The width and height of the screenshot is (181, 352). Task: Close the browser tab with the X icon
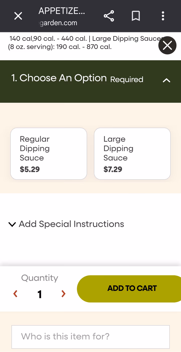[18, 16]
